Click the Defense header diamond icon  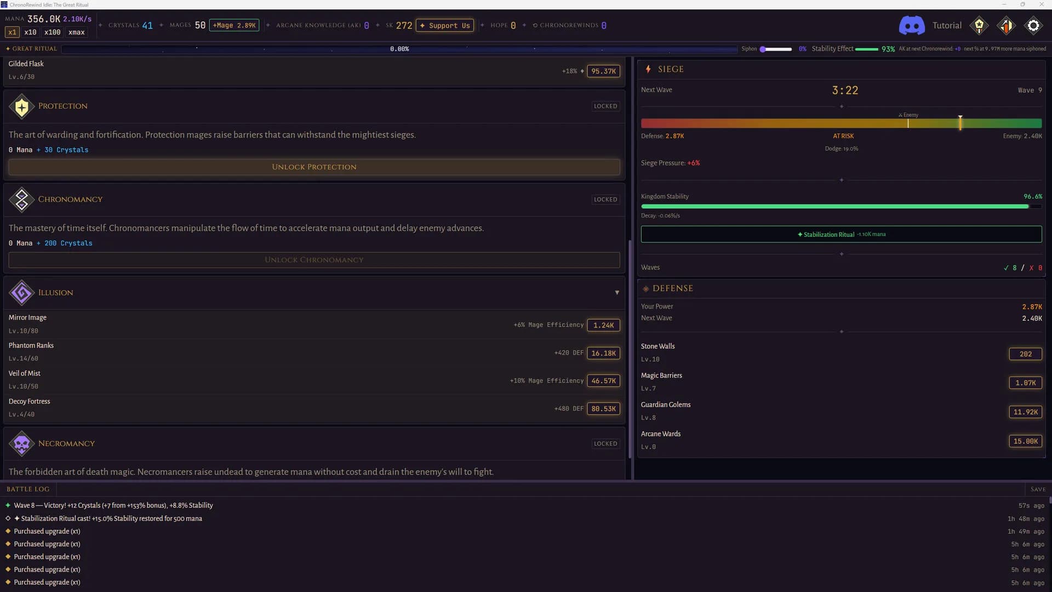click(645, 288)
